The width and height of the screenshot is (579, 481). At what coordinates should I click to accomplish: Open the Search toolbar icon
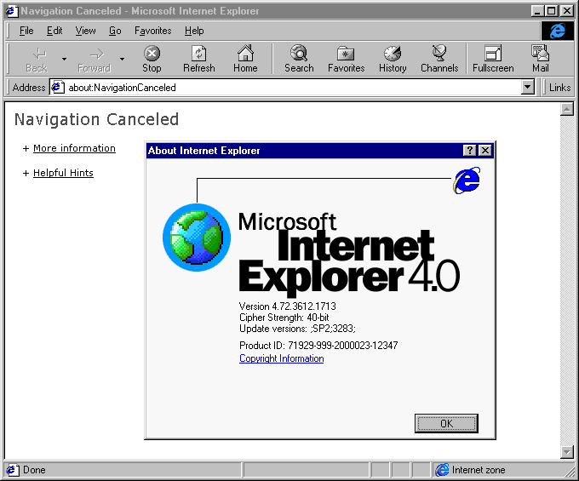point(299,53)
